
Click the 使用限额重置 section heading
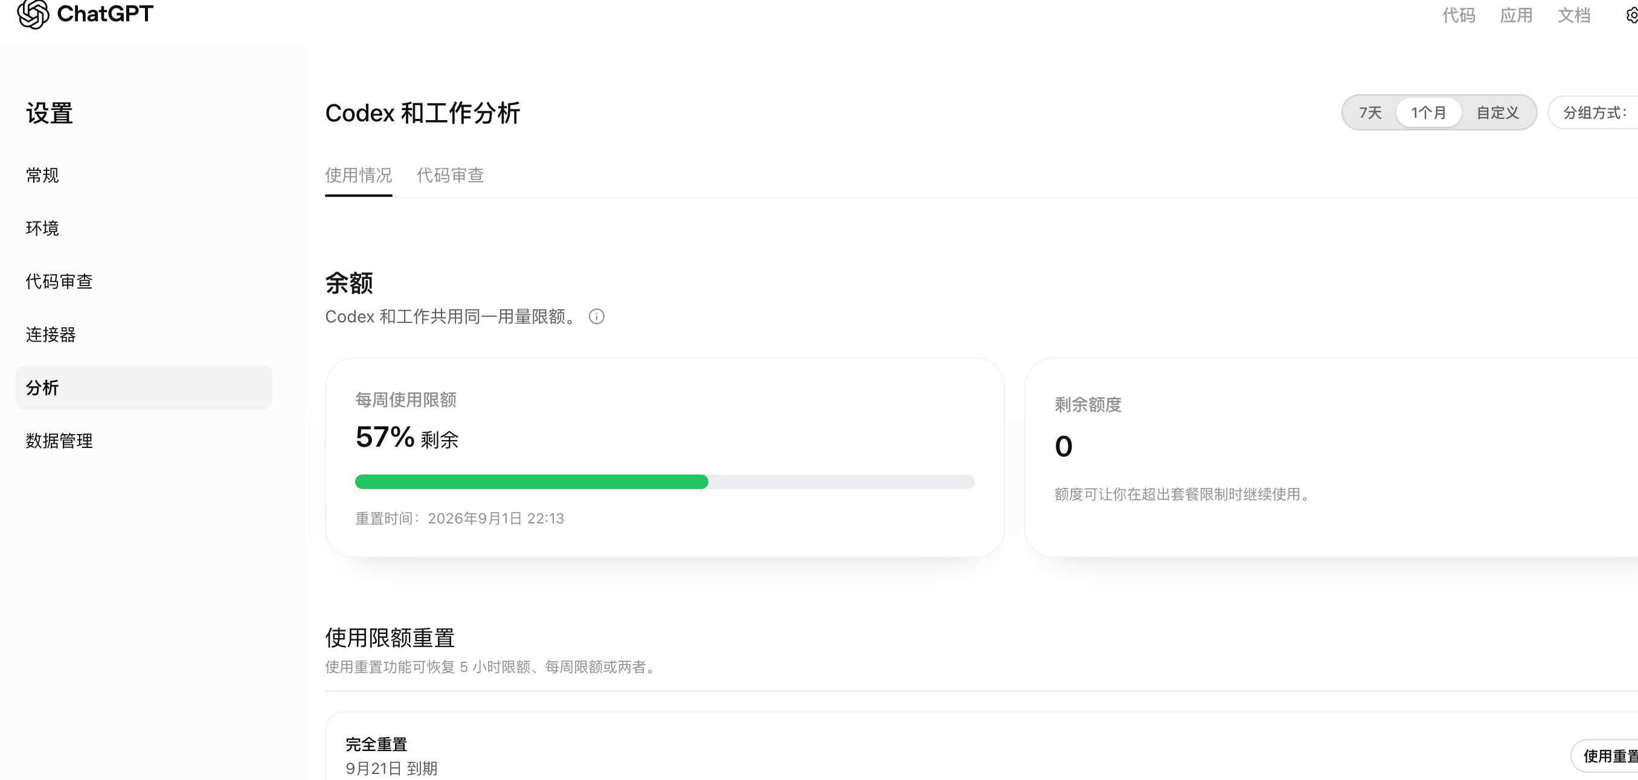[x=390, y=638]
